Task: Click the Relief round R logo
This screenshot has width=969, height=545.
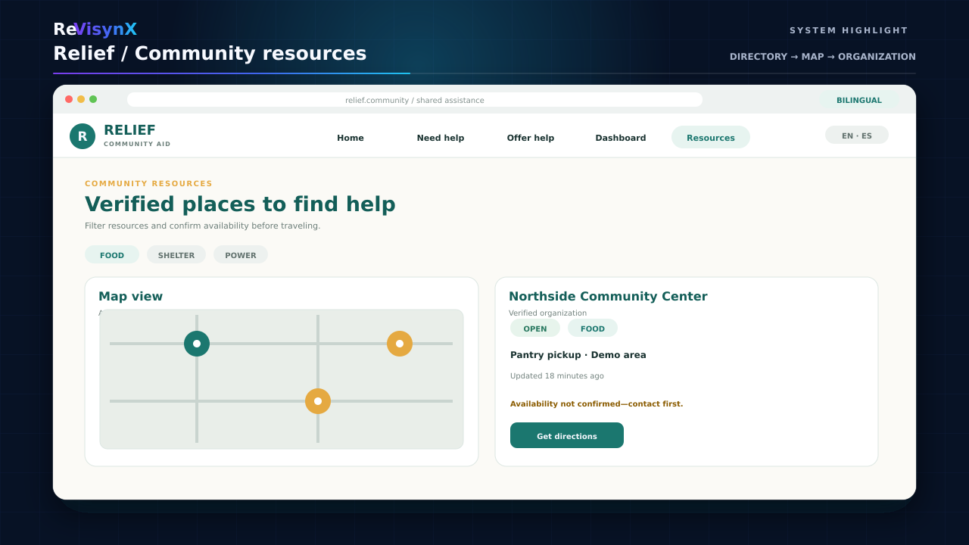Action: click(83, 136)
